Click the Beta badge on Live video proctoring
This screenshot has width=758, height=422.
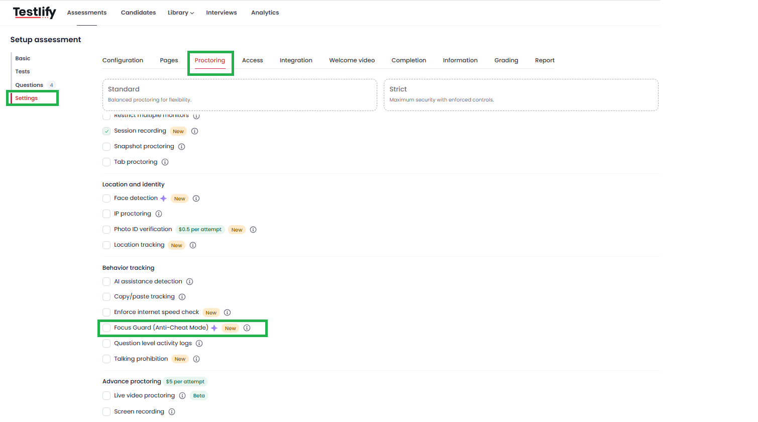pos(199,396)
